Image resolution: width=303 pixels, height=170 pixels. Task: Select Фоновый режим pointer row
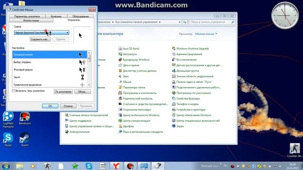click(x=50, y=69)
